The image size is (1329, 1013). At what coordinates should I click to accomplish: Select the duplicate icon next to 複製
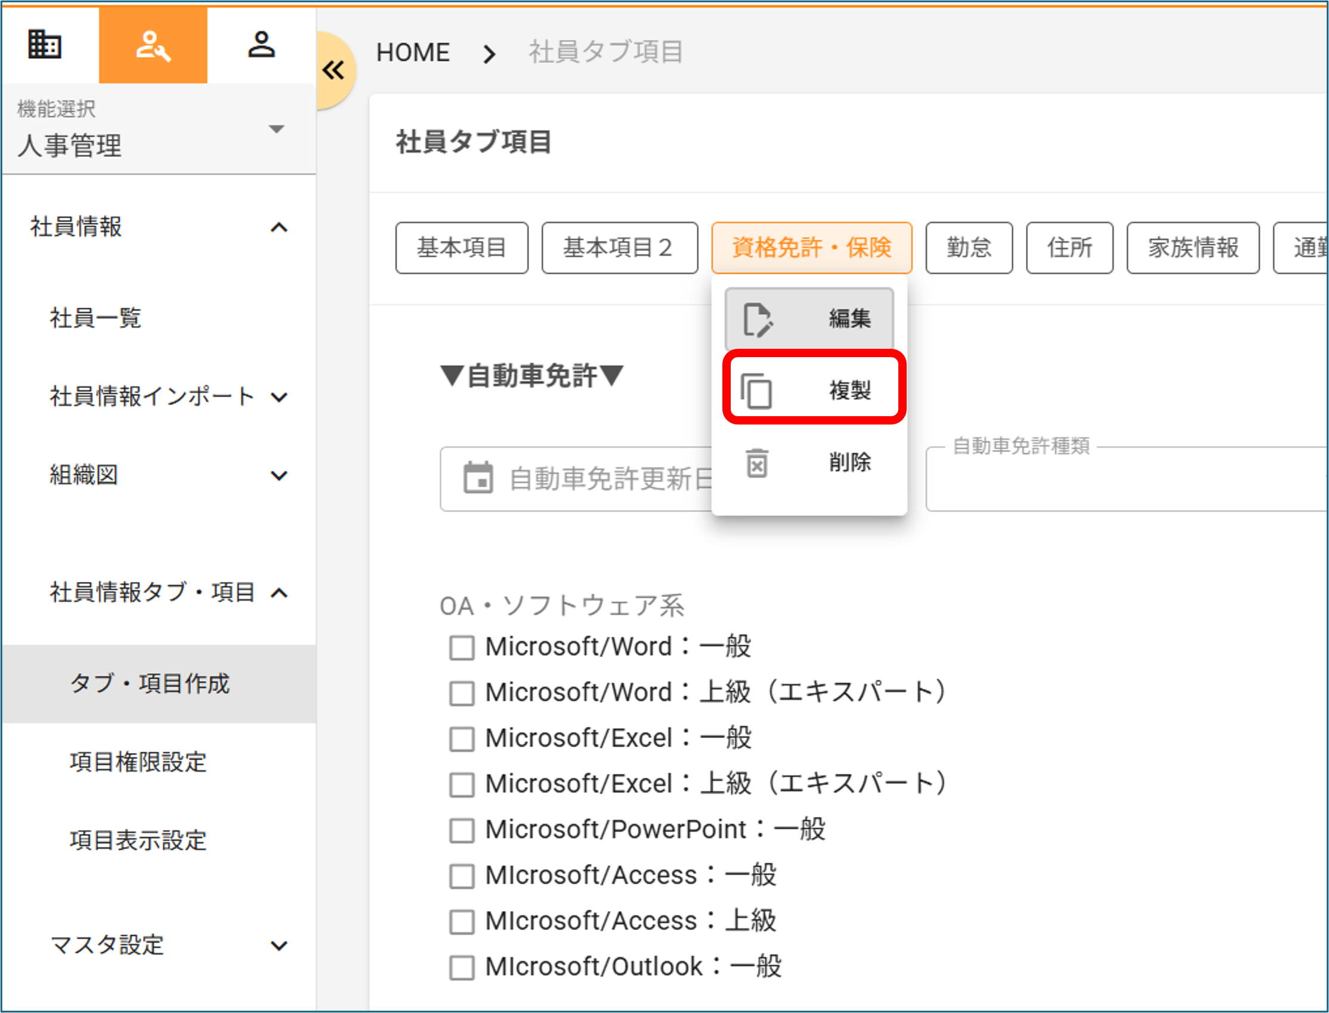[756, 389]
